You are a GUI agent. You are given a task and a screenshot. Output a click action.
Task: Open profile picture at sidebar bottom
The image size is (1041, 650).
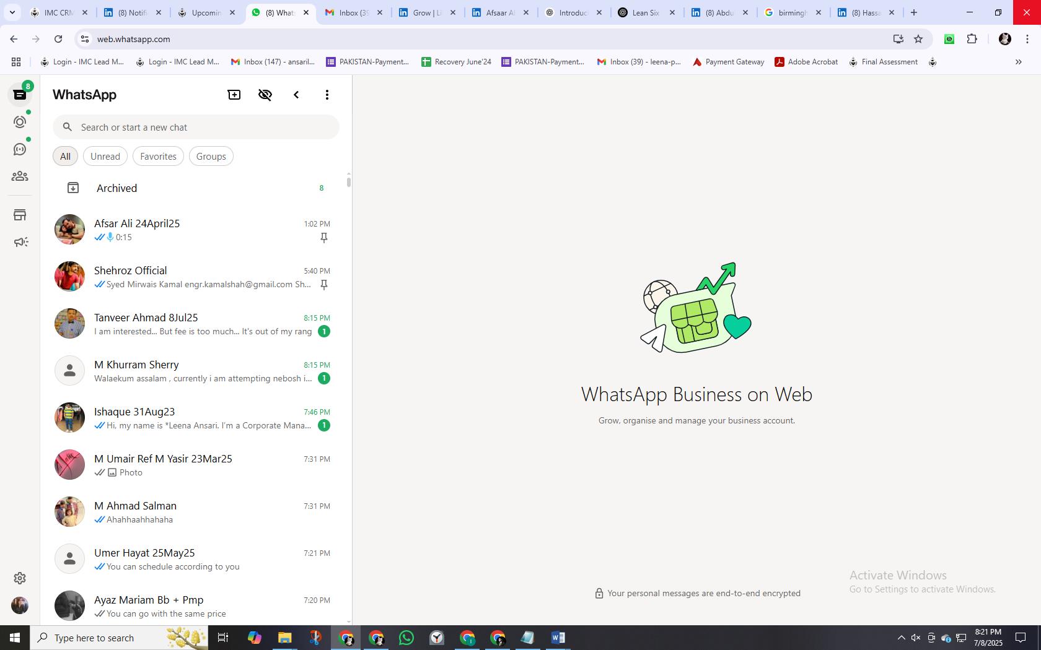tap(20, 605)
